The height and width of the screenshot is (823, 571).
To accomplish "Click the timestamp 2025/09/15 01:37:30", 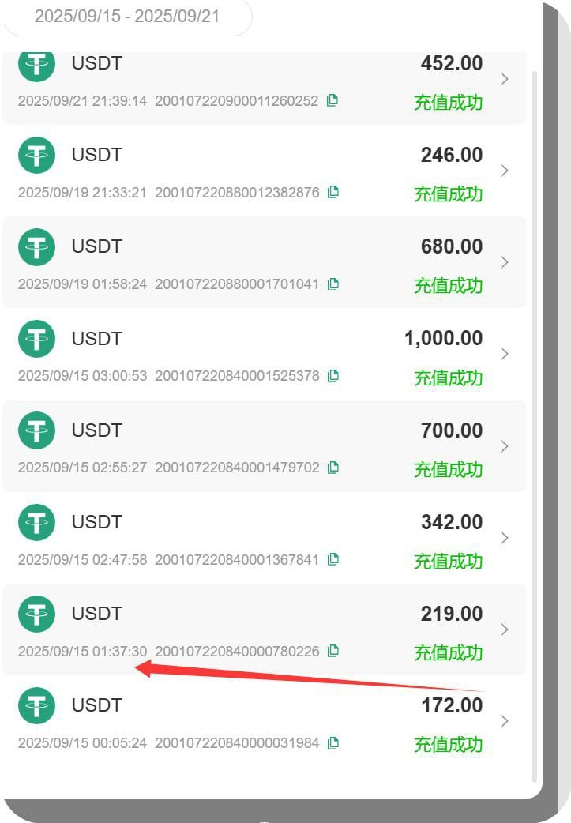I will click(x=82, y=652).
